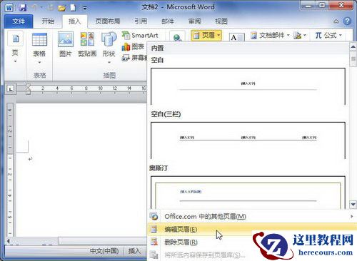Open Office.com 中的其他页眉 menu entry
The image size is (357, 261).
(x=252, y=217)
